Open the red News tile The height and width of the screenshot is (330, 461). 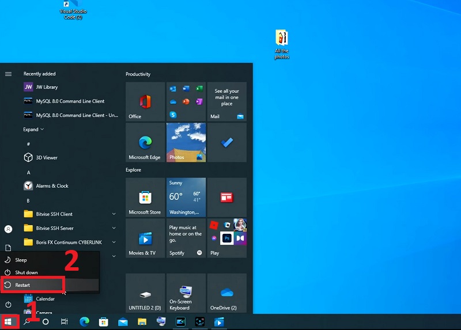pyautogui.click(x=226, y=198)
